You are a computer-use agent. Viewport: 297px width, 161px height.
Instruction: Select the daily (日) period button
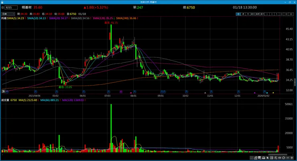(x=238, y=14)
